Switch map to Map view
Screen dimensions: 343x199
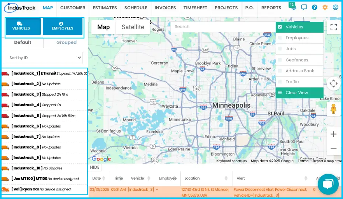103,27
